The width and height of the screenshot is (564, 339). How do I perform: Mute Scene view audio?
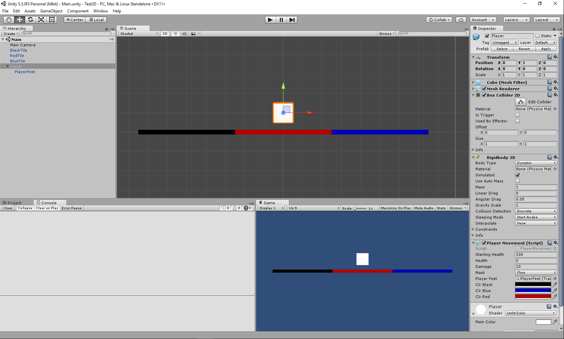(x=184, y=33)
